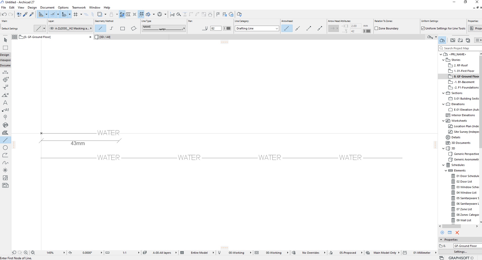Viewport: 482px width, 260px height.
Task: Click the pen color swatch
Action: 227,28
